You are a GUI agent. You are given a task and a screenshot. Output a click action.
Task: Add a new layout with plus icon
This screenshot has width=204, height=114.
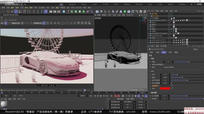click(x=192, y=4)
